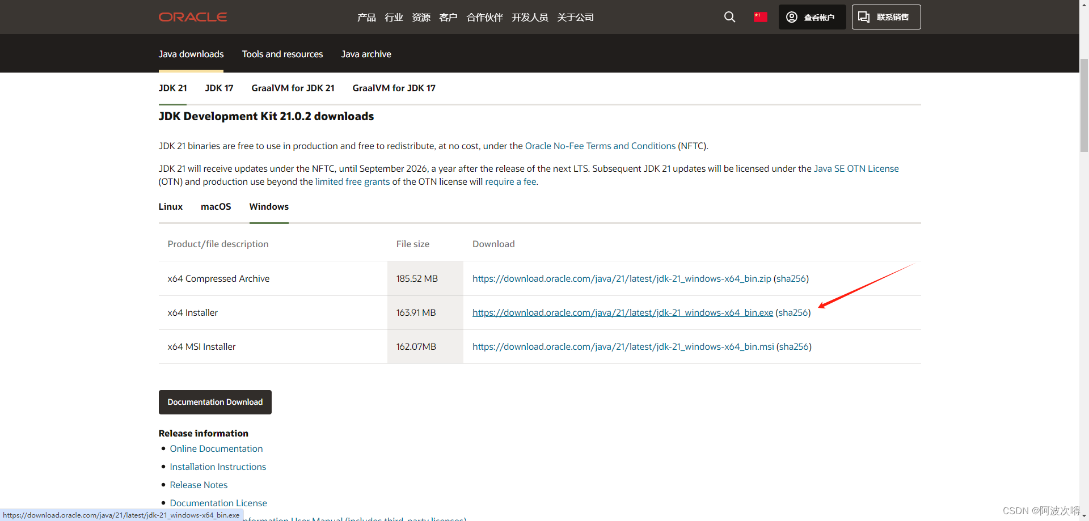1089x521 pixels.
Task: Select the Windows platform tab
Action: 269,206
